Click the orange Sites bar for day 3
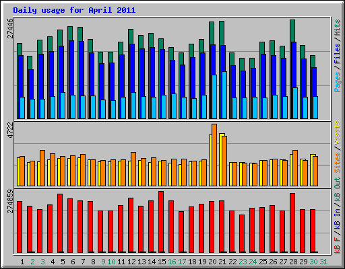 pos(42,168)
